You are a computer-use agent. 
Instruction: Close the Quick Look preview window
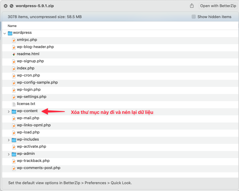tap(6, 6)
